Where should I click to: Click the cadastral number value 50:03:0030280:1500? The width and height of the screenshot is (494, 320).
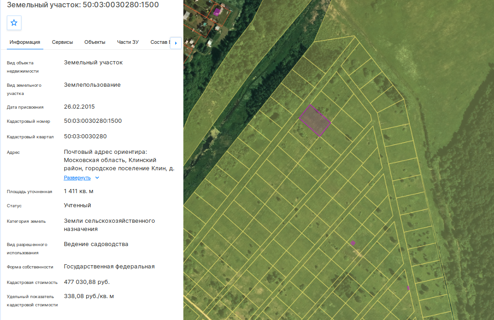click(x=93, y=121)
